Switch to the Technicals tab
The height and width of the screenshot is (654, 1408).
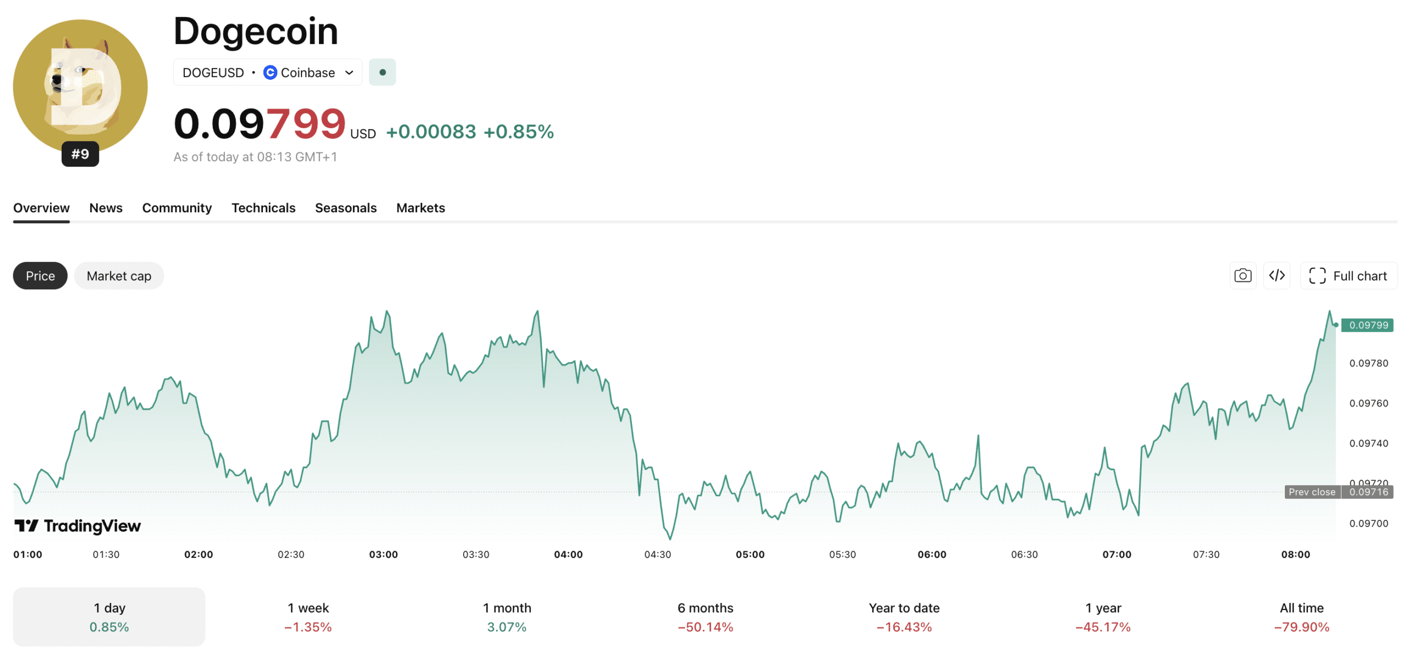pos(263,208)
